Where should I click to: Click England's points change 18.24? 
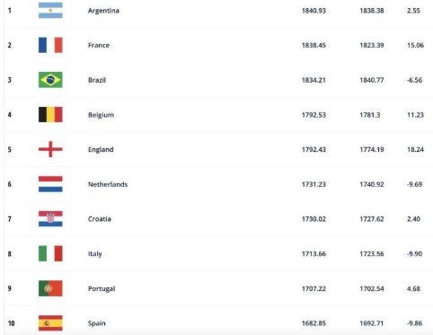[415, 149]
